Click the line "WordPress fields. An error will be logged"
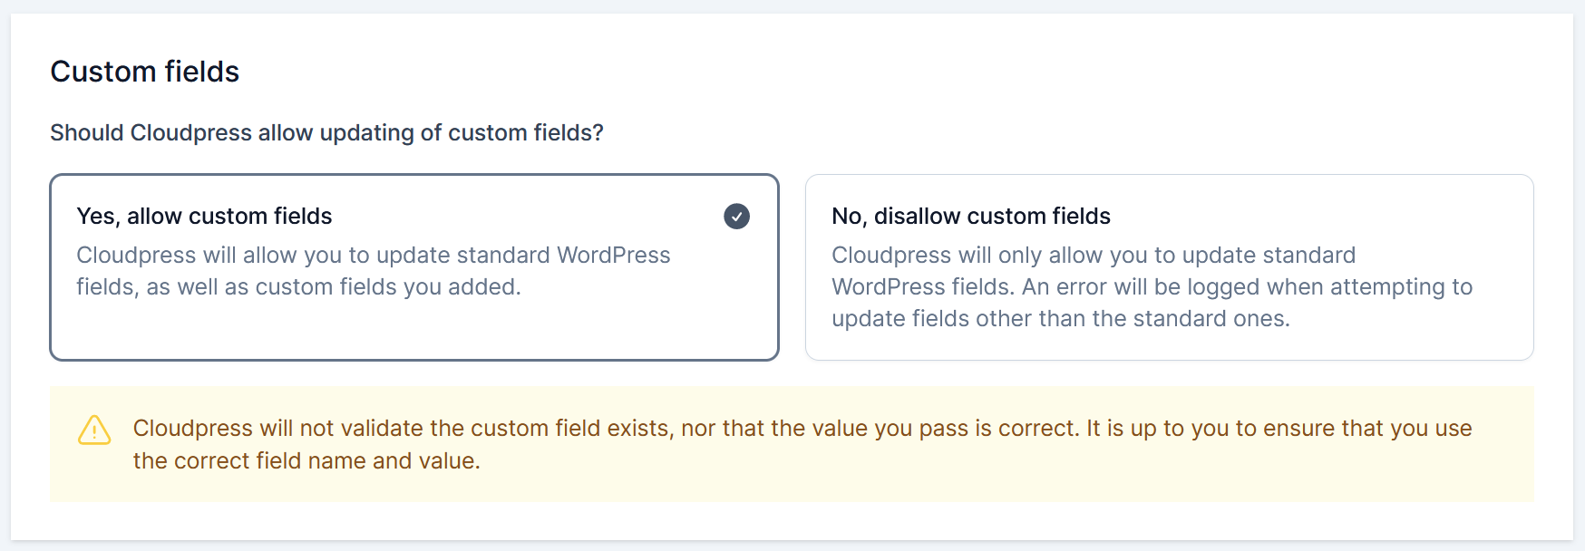 point(1152,287)
